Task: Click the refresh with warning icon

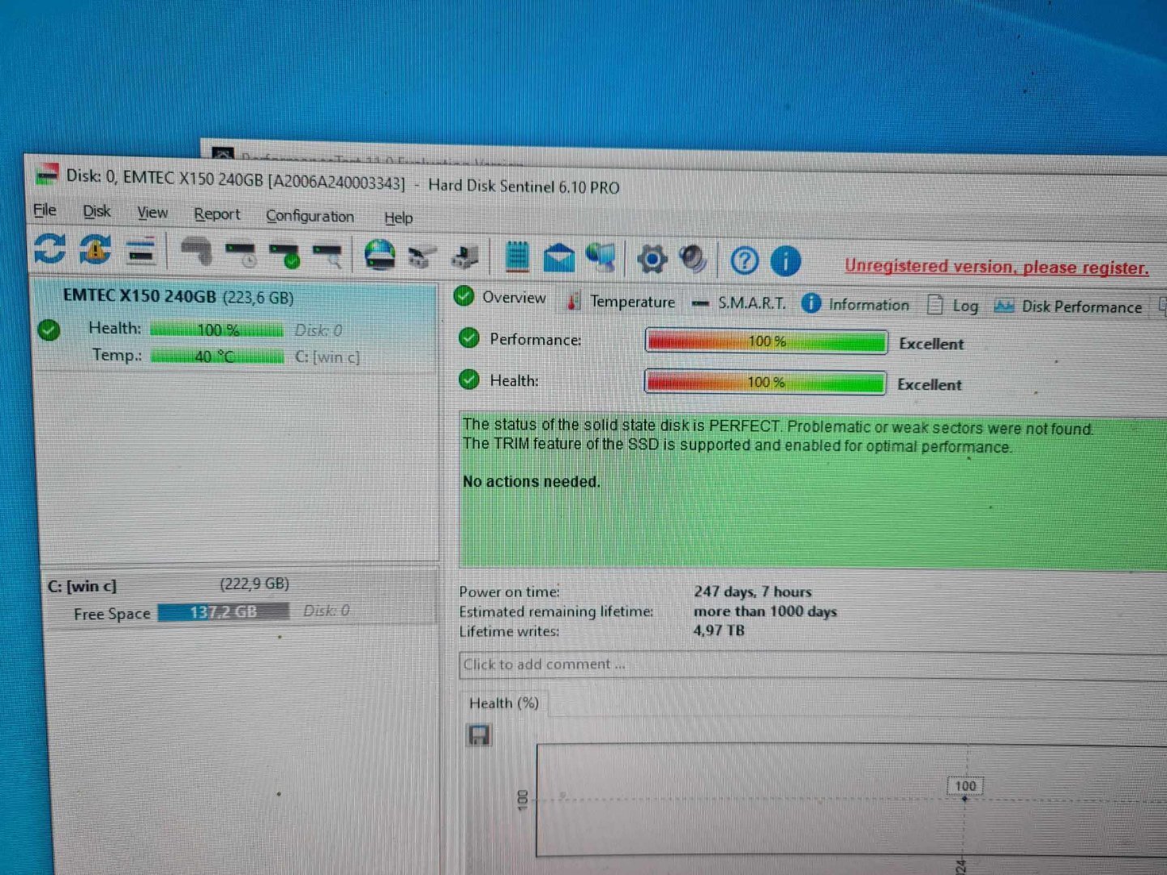Action: (x=95, y=250)
